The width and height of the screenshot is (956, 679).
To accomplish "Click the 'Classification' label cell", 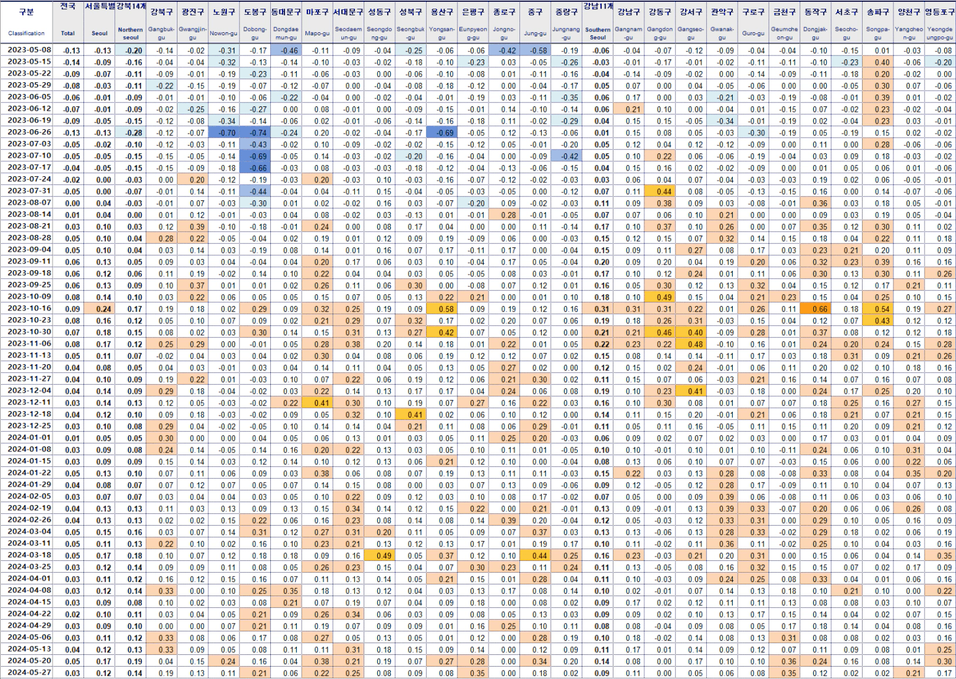I will coord(27,33).
